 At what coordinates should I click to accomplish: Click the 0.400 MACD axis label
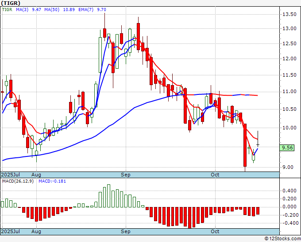289,191
